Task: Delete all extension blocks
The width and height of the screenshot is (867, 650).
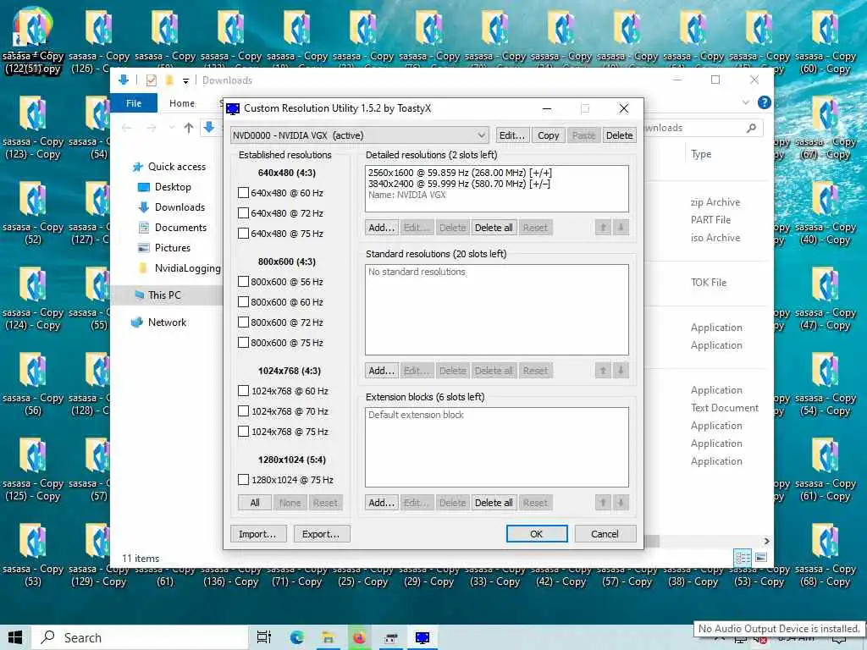Action: (x=494, y=503)
